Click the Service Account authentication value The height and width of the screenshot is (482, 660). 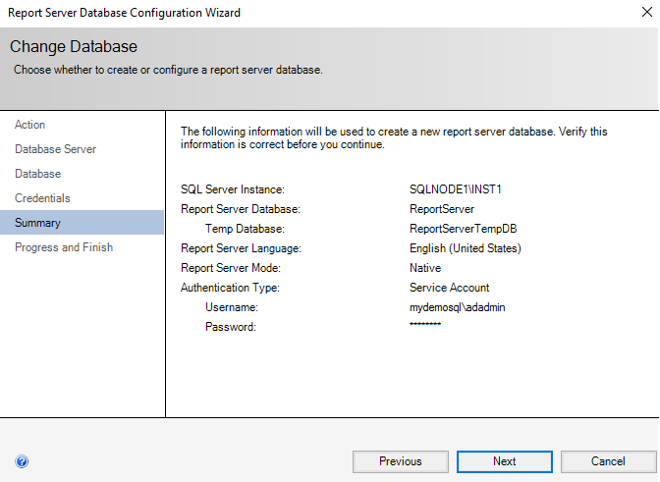click(449, 288)
